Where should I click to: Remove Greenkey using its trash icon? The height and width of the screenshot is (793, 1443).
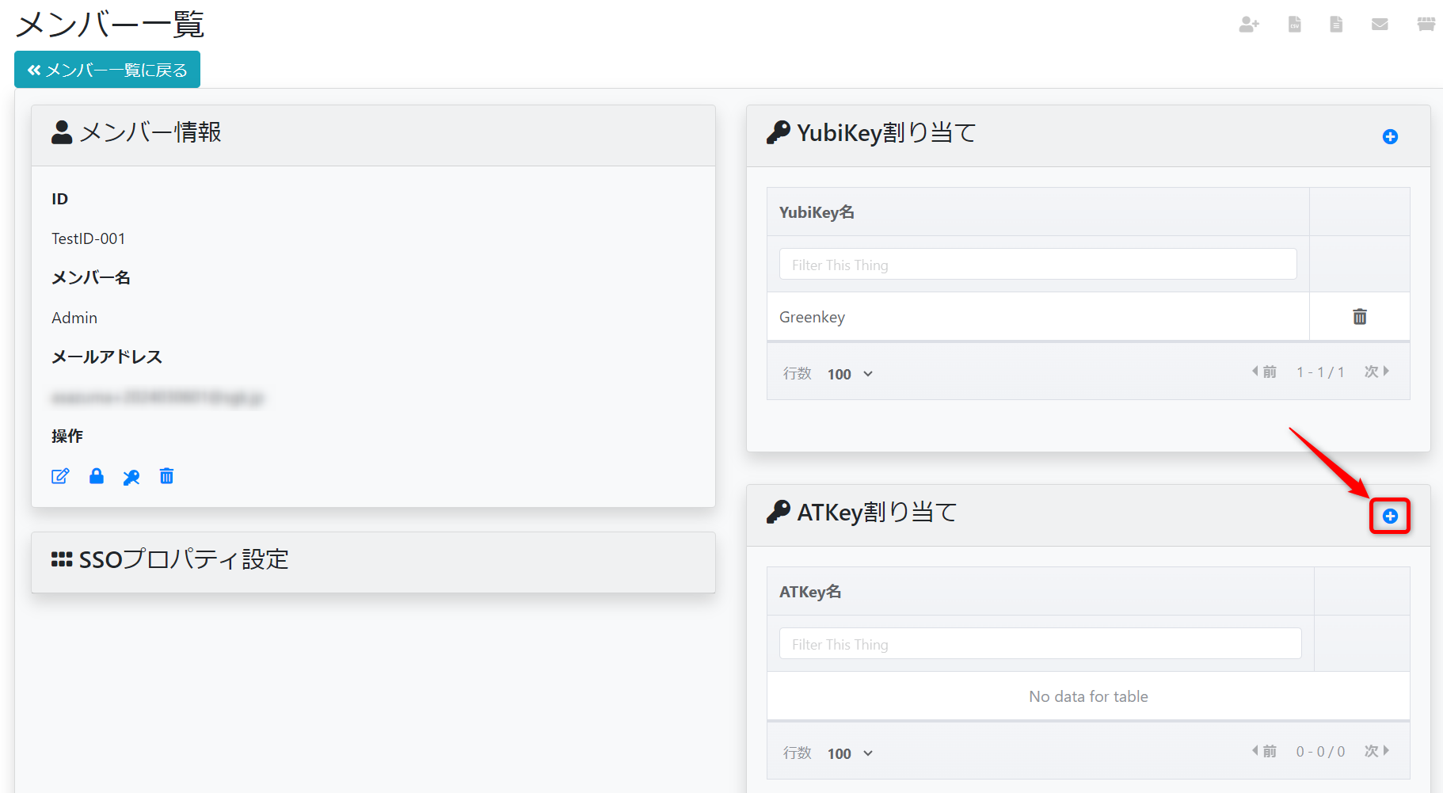pos(1360,317)
